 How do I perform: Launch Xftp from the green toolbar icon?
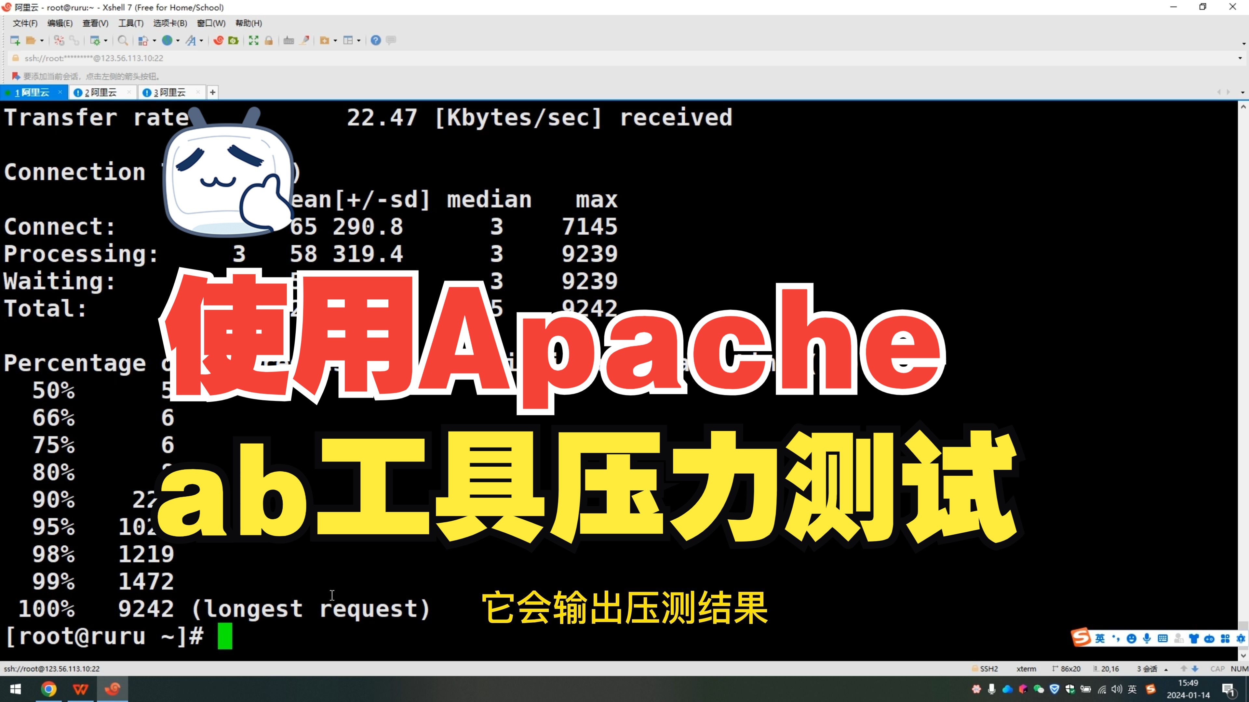click(x=234, y=41)
